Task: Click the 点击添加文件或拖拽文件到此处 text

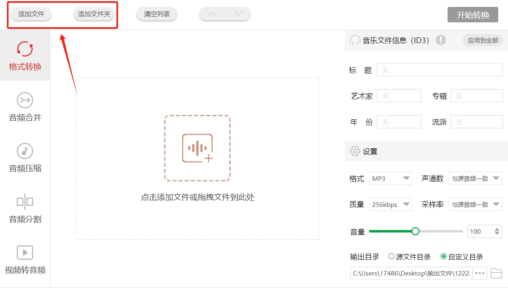Action: click(x=198, y=198)
